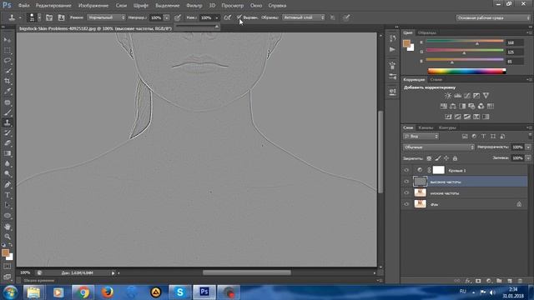This screenshot has width=534, height=300.
Task: Open layer filter kind dropdown
Action: (421, 137)
